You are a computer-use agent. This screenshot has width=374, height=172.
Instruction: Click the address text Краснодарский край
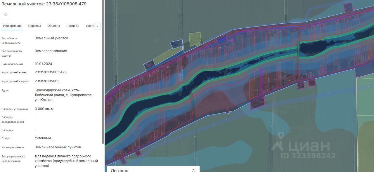[x=52, y=90]
